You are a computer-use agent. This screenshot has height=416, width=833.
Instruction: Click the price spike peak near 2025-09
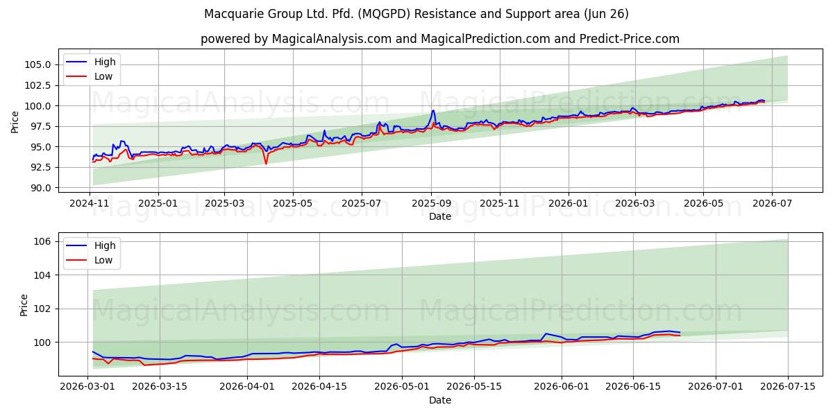coord(433,110)
